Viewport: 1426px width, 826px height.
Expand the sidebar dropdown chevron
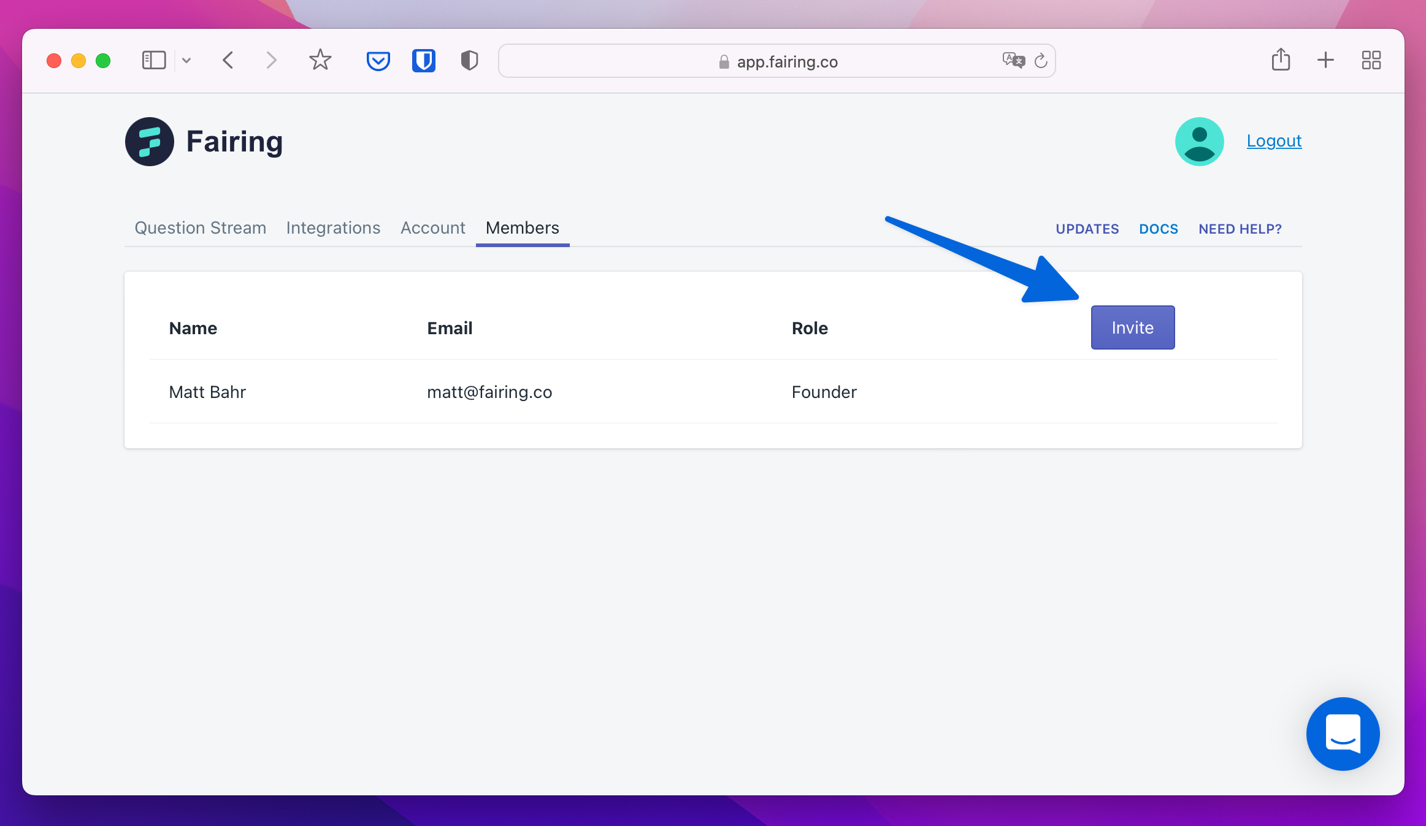point(186,61)
